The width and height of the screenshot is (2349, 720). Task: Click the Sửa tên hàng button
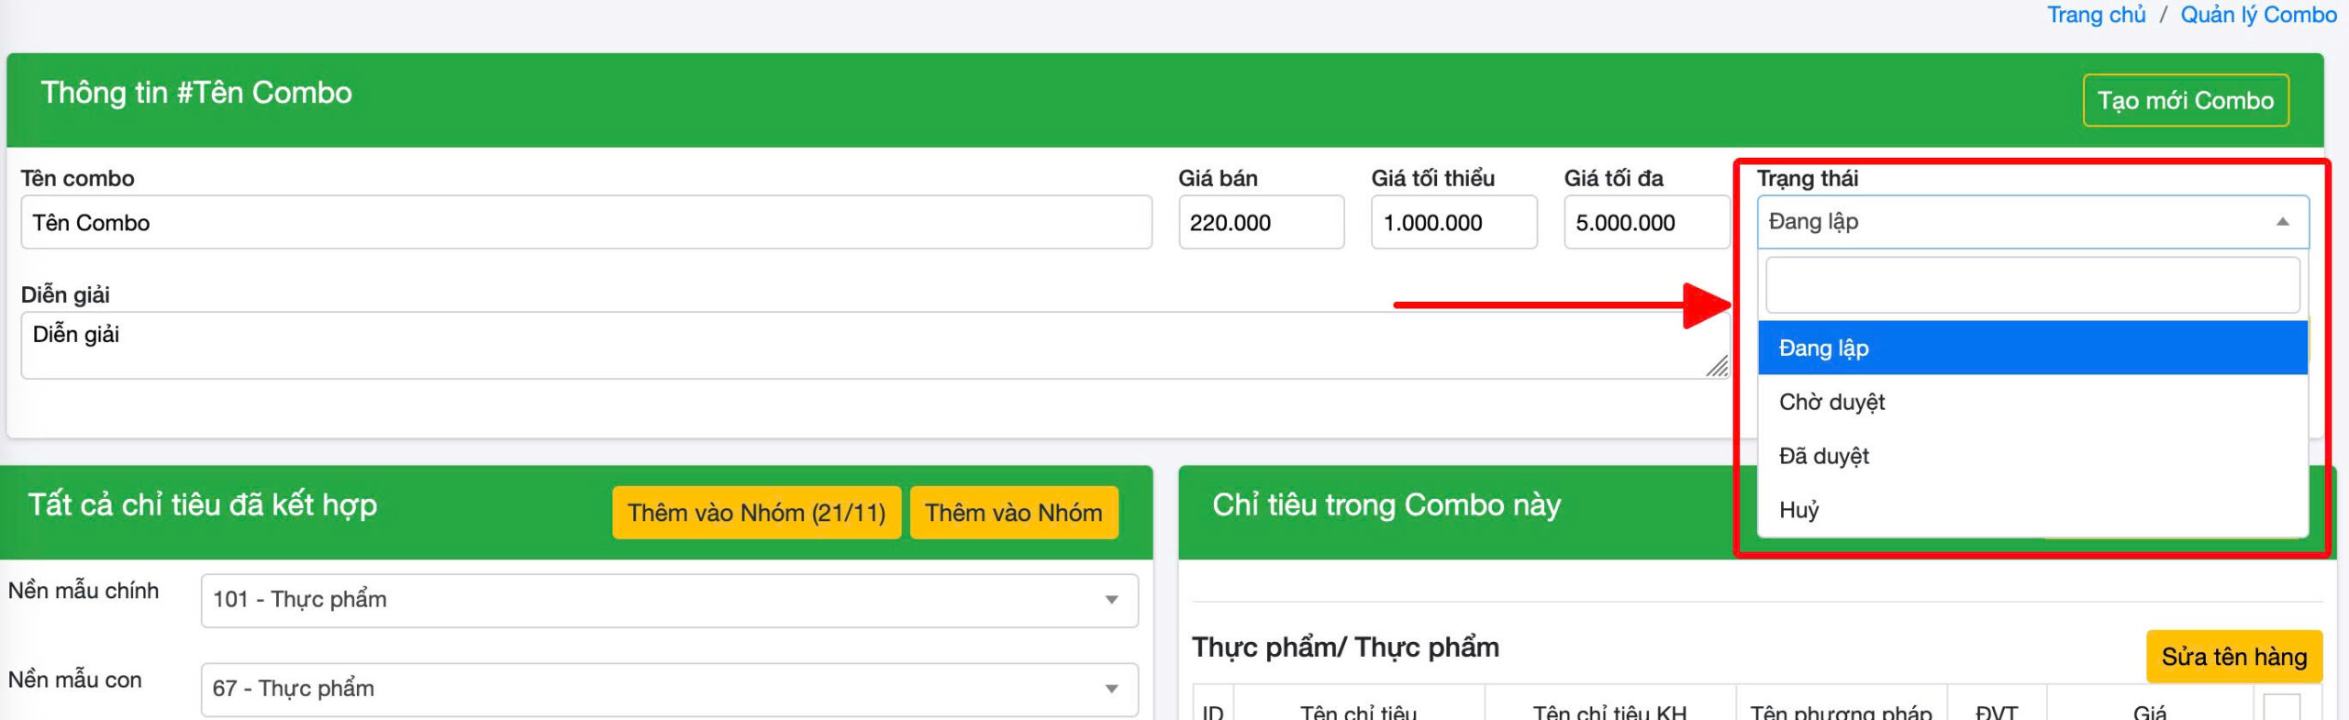pos(2233,657)
